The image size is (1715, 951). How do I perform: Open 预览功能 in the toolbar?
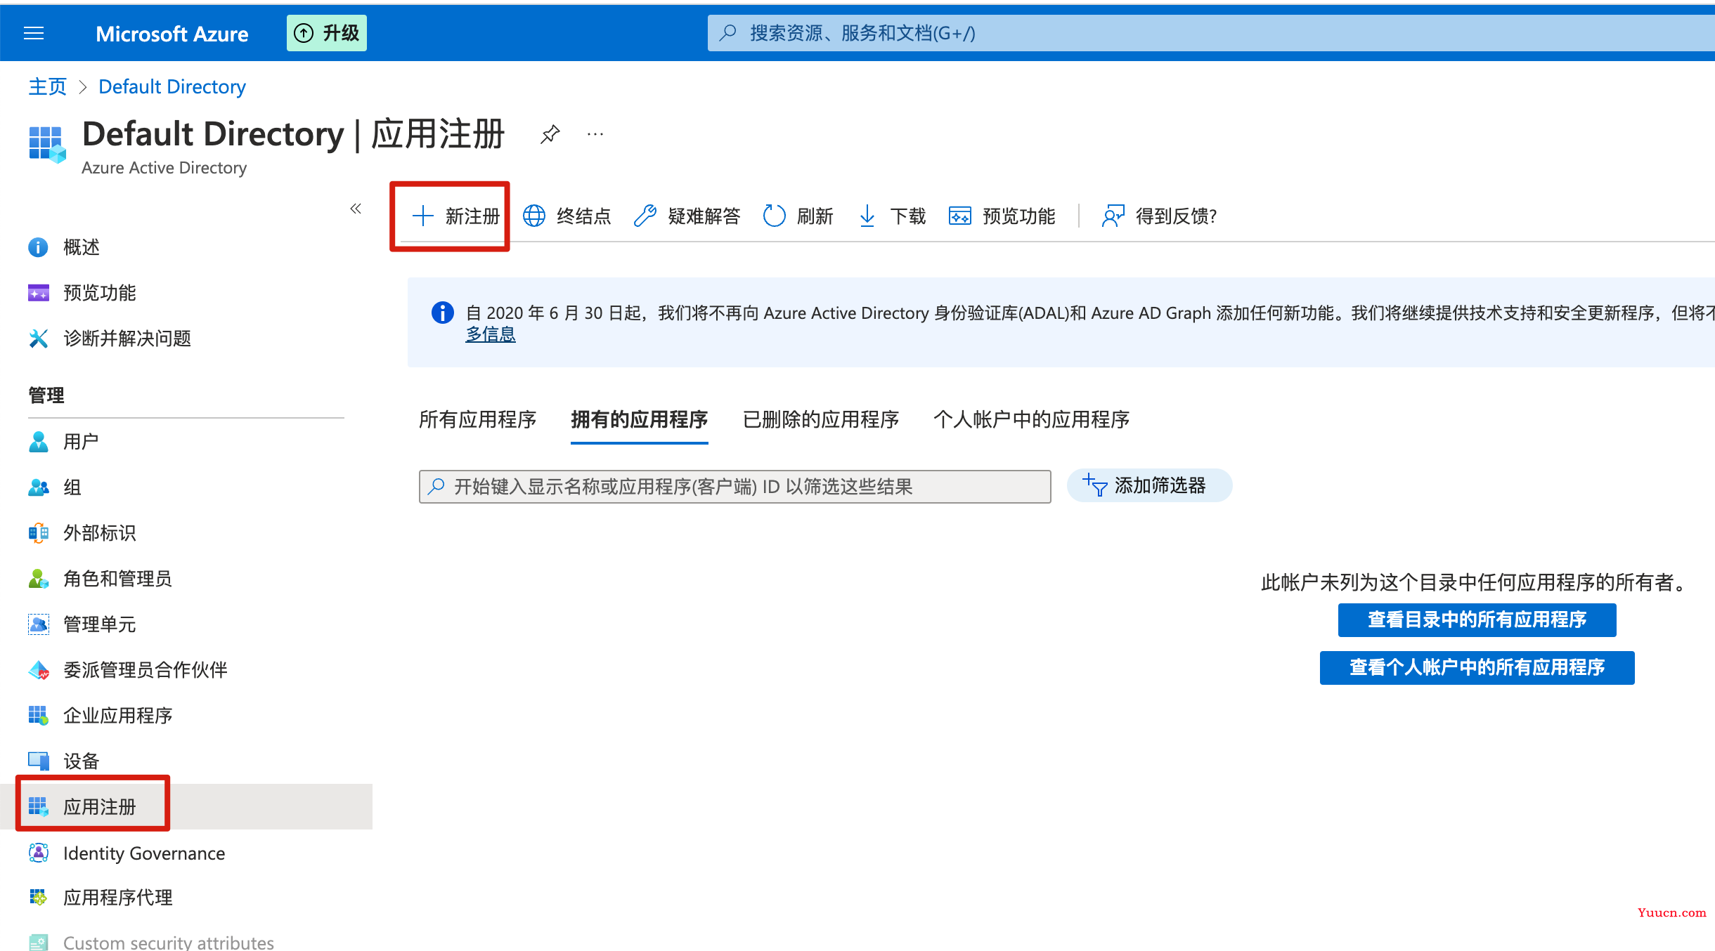[1002, 216]
